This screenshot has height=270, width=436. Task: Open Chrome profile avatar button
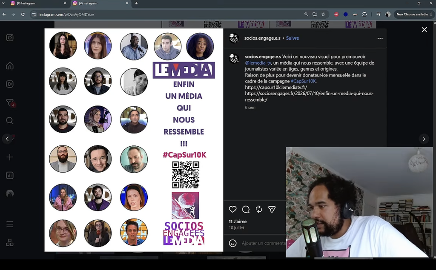387,14
